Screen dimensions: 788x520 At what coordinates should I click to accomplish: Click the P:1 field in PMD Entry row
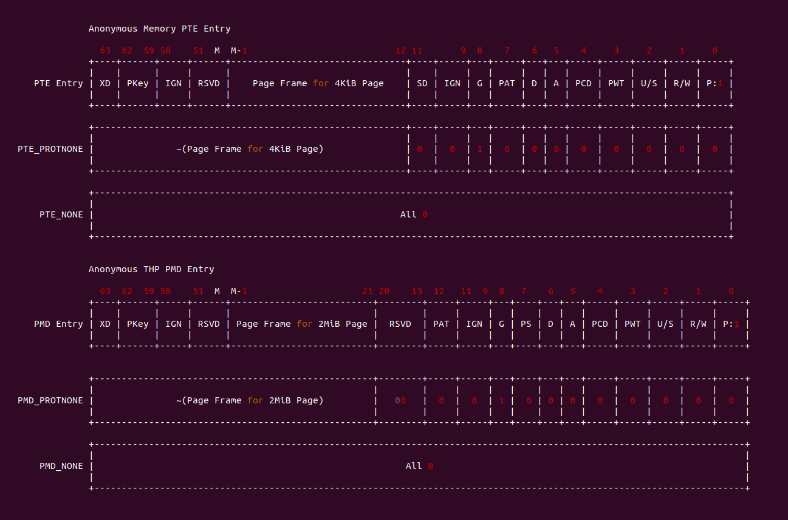[x=731, y=324]
